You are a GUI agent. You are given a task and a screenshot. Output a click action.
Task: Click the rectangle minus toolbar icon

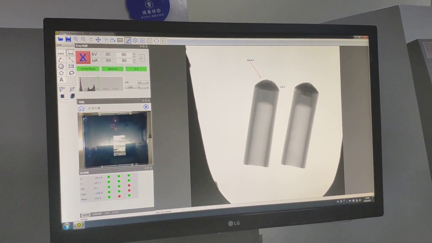pyautogui.click(x=120, y=40)
